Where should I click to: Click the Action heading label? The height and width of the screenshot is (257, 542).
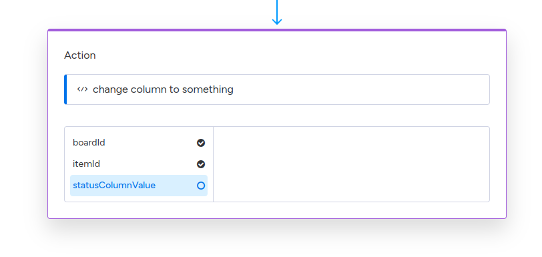(x=80, y=55)
